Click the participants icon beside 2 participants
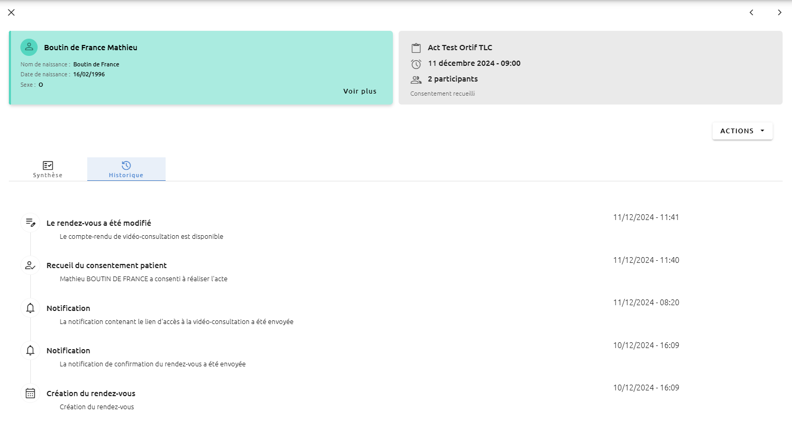The height and width of the screenshot is (439, 792). (416, 79)
